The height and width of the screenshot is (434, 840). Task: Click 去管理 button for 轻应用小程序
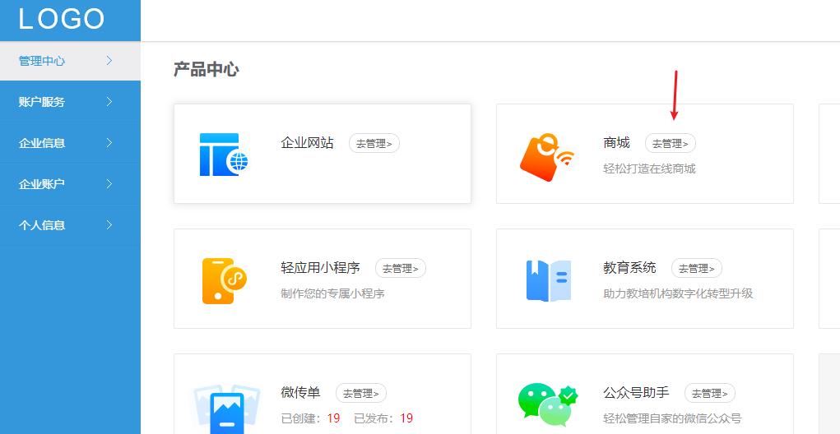(x=400, y=268)
